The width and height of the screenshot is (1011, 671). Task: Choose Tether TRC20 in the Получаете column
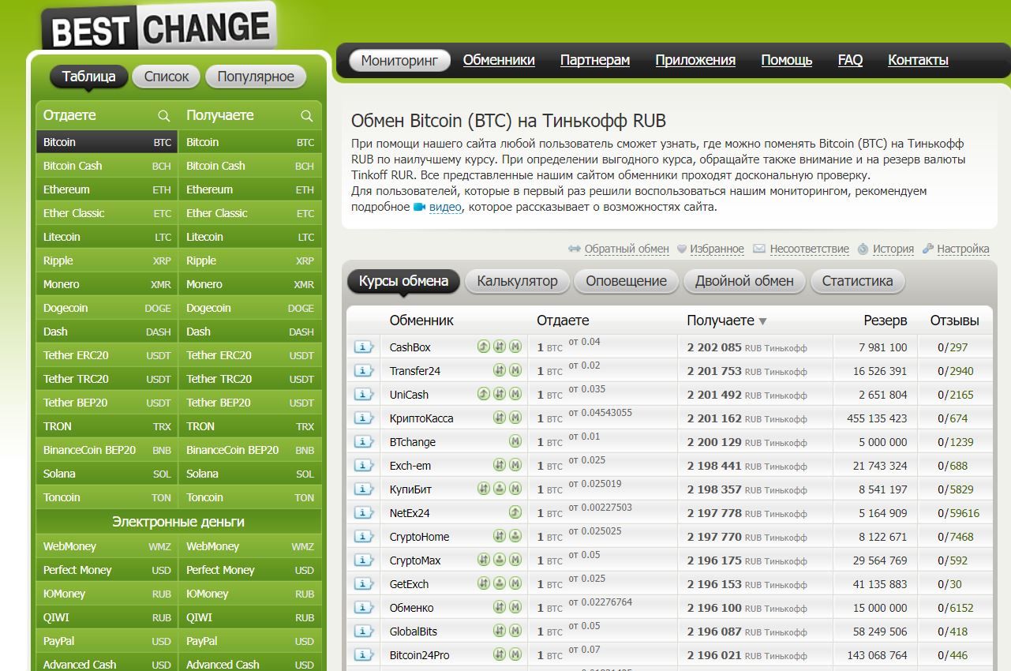coord(250,379)
